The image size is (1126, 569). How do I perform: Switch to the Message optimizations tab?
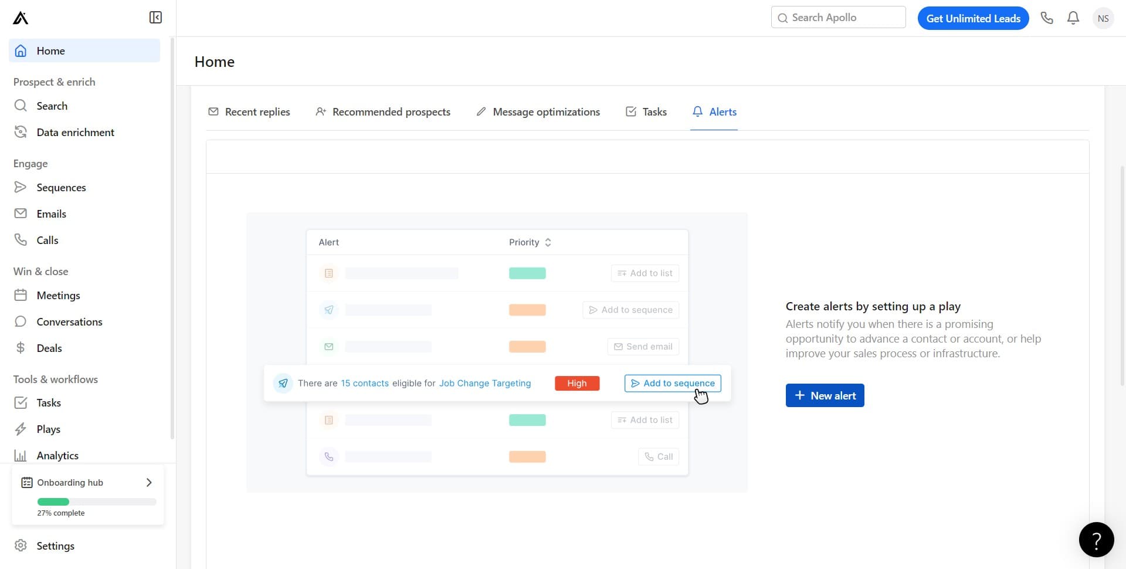tap(538, 111)
